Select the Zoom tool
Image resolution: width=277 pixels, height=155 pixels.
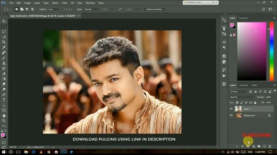[x=4, y=121]
